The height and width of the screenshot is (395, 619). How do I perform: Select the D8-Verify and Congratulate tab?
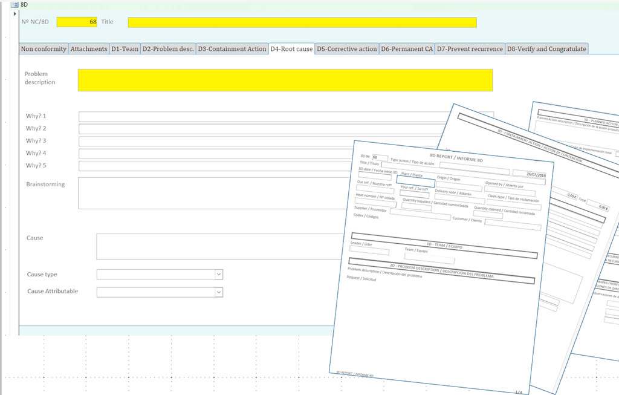click(x=546, y=49)
